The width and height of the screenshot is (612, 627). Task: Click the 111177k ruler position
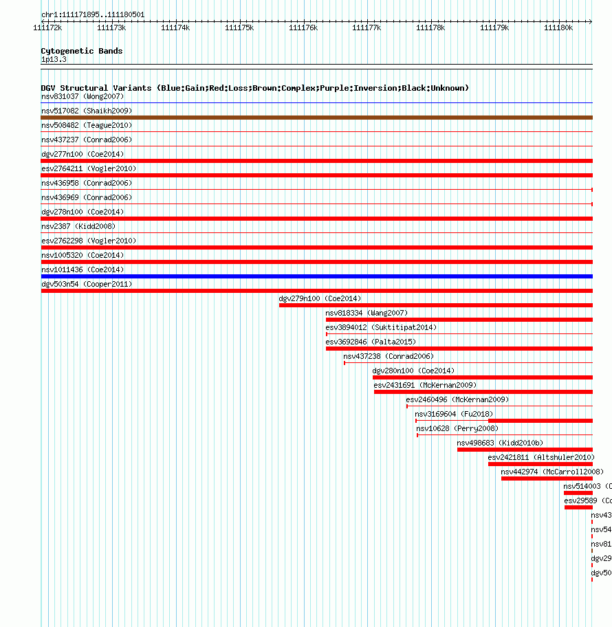tap(367, 27)
